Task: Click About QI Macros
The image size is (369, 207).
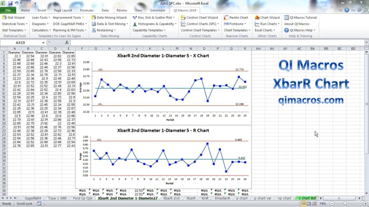Action: 296,24
